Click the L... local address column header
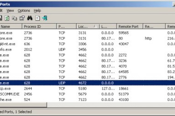This screenshot has width=175, height=116. pos(108,27)
